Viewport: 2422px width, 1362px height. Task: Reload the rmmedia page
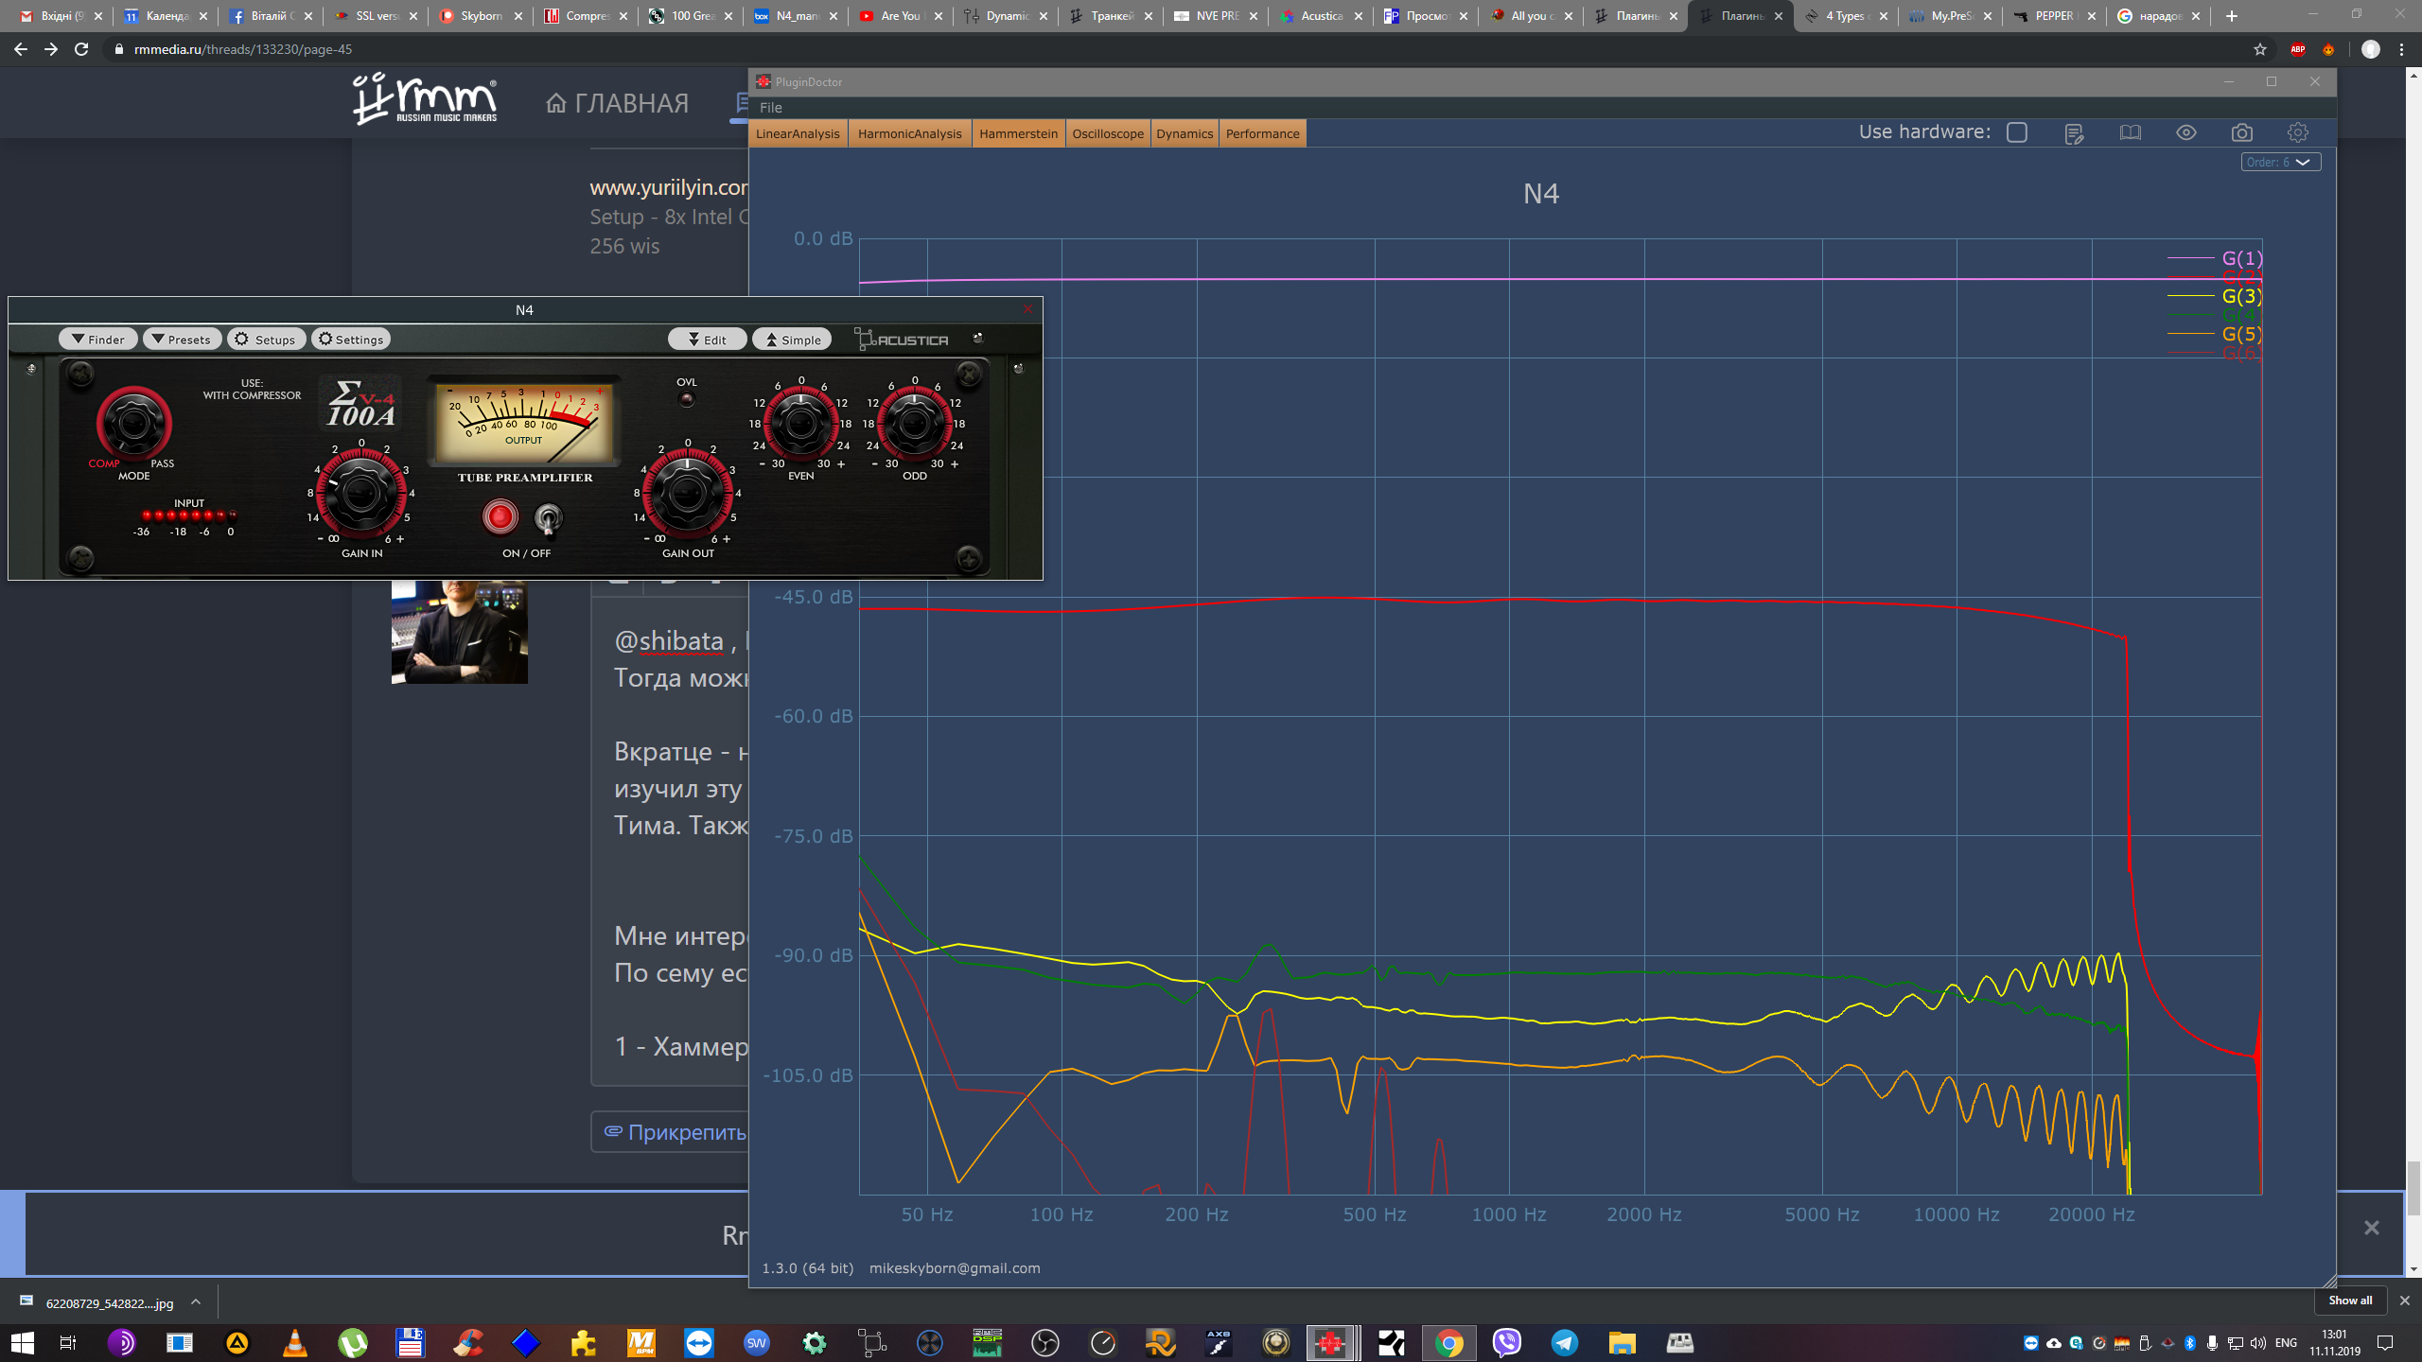click(x=81, y=49)
